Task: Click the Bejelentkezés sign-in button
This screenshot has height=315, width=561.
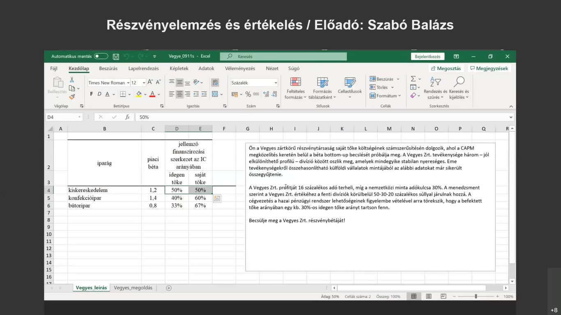Action: 428,57
